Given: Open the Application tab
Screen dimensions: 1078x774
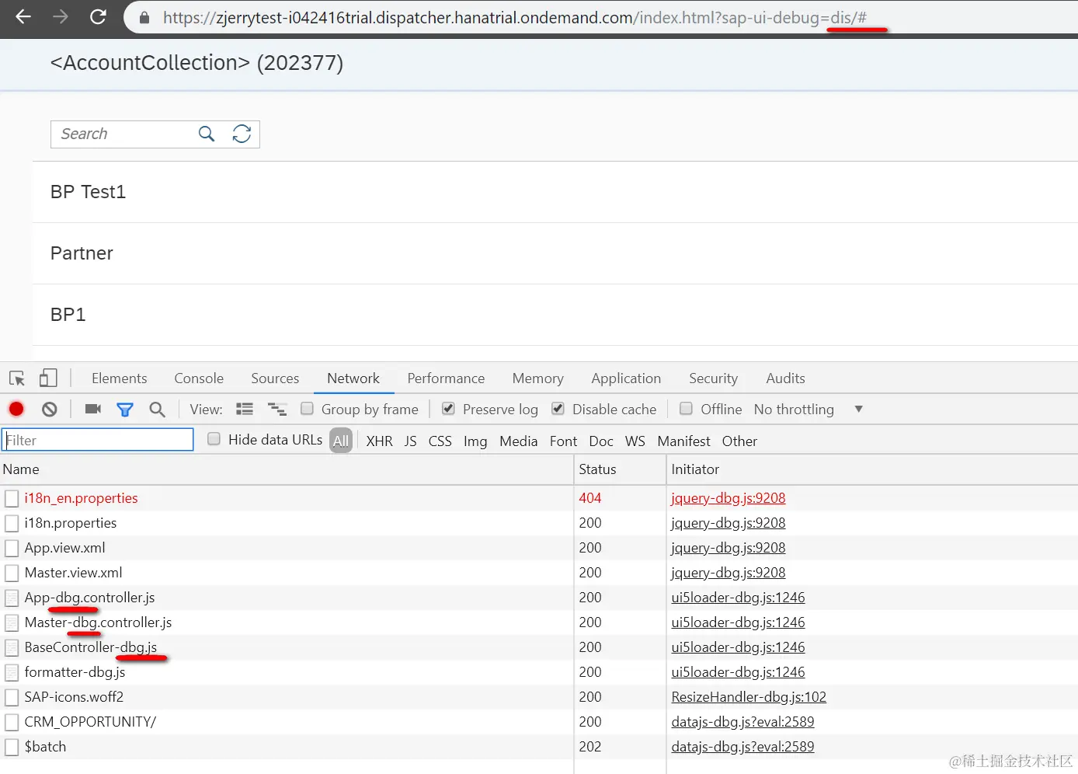Looking at the screenshot, I should 626,378.
